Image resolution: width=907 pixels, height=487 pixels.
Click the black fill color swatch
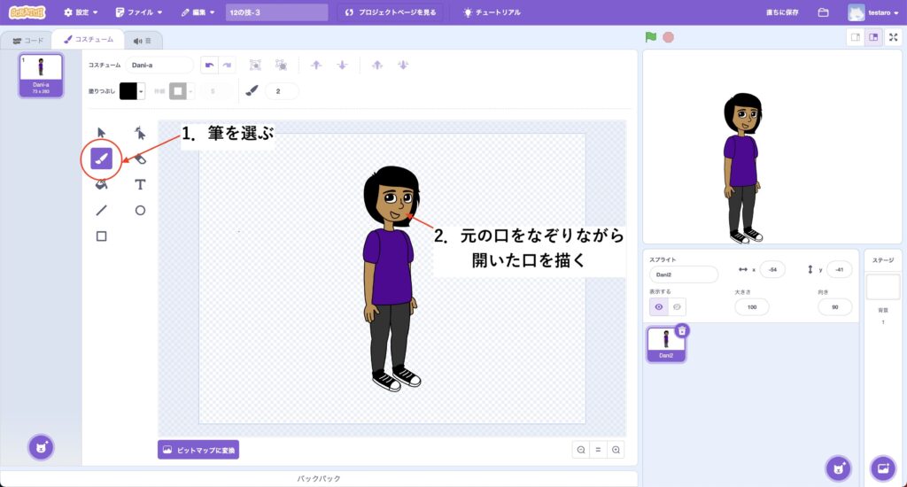(128, 91)
